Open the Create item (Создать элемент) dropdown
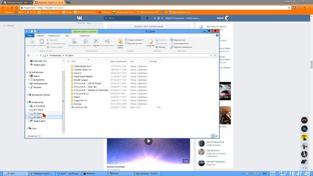Image resolution: width=313 pixels, height=176 pixels. click(x=134, y=40)
